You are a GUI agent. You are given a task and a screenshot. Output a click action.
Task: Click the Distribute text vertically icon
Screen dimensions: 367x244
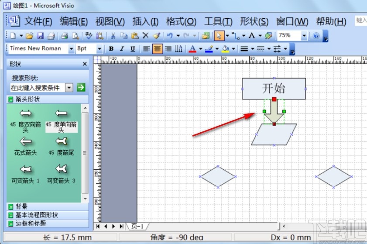pos(179,49)
